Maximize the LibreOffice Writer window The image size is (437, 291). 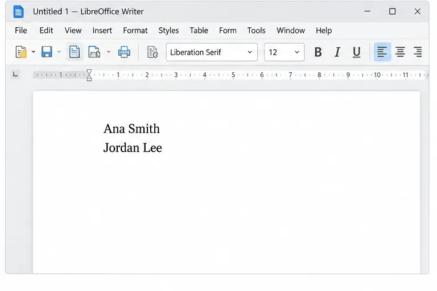click(x=393, y=11)
